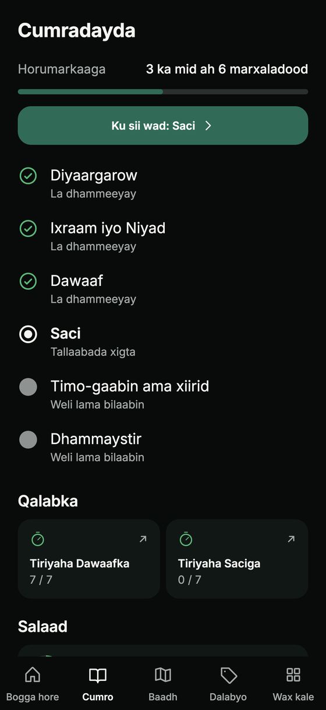Screen dimensions: 326x710
Task: Mark the Dhammaystir step circle
Action: pyautogui.click(x=28, y=439)
